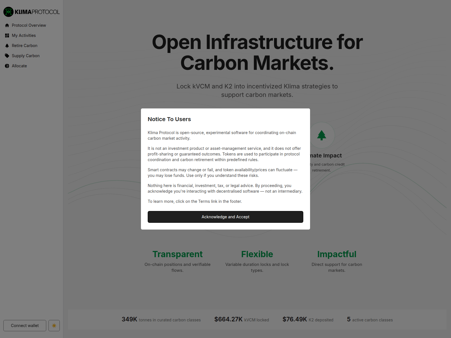Click the 349K tonnes curated carbon statistic
The width and height of the screenshot is (451, 338).
tap(161, 320)
